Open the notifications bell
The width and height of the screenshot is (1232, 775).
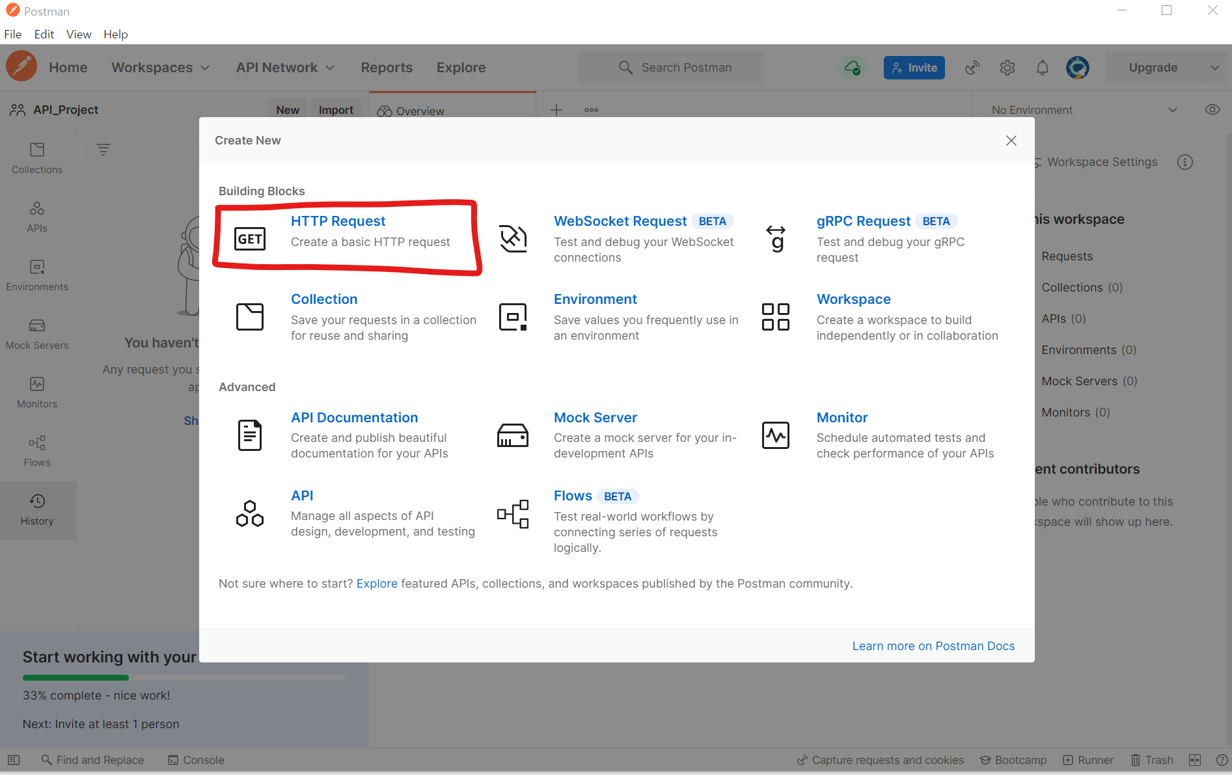1043,68
